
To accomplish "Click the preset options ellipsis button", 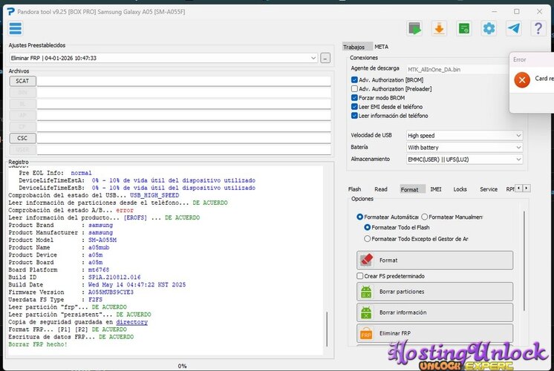I will coord(325,58).
